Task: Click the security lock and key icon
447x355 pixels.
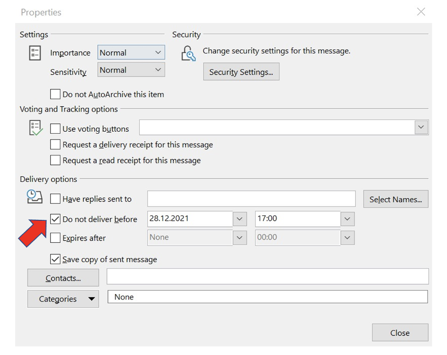Action: point(188,53)
